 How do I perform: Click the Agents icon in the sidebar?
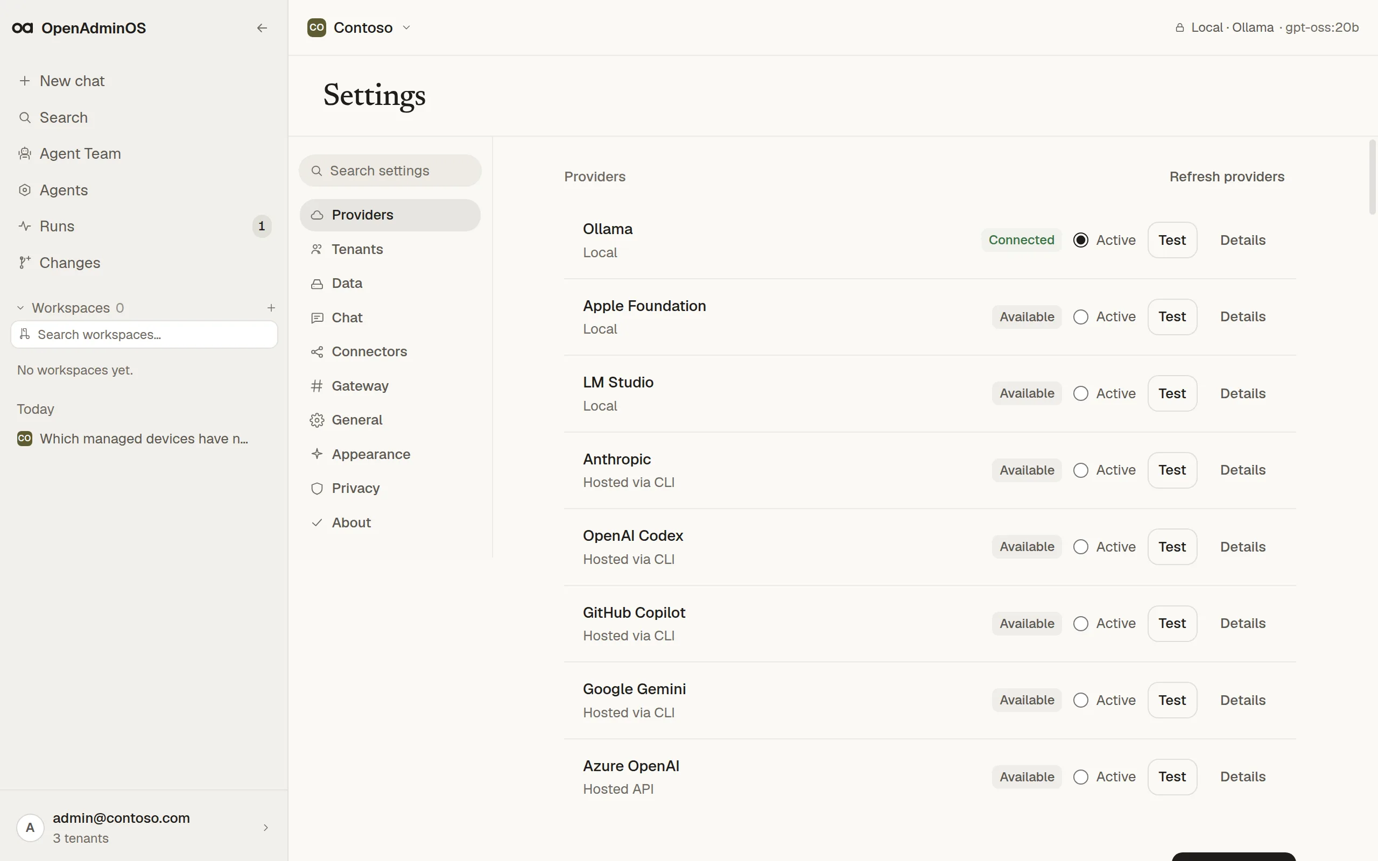(24, 190)
